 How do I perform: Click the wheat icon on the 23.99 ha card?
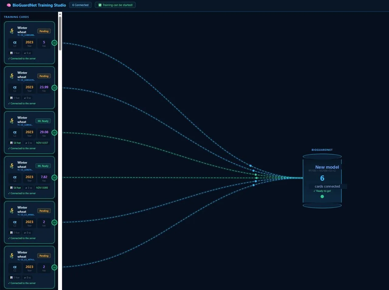[12, 76]
